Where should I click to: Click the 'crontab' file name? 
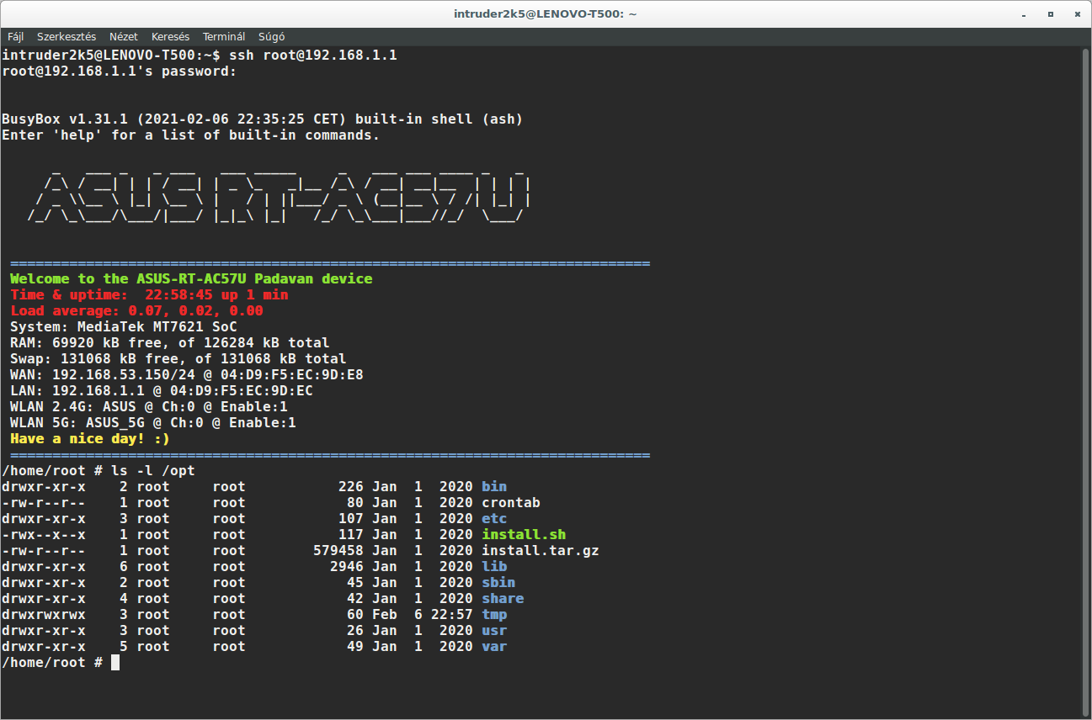click(x=511, y=502)
